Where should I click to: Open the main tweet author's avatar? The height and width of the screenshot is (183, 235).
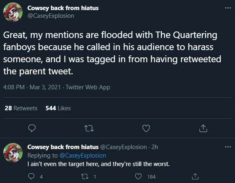tap(13, 12)
